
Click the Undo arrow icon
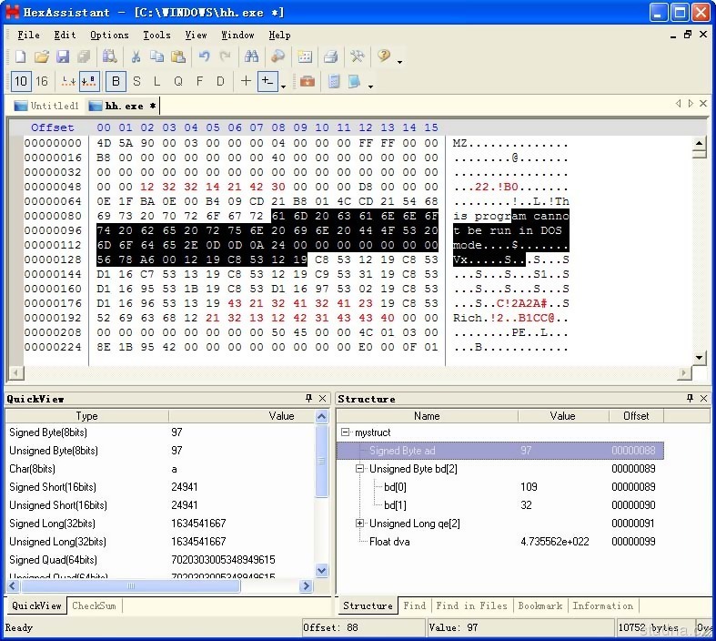204,56
